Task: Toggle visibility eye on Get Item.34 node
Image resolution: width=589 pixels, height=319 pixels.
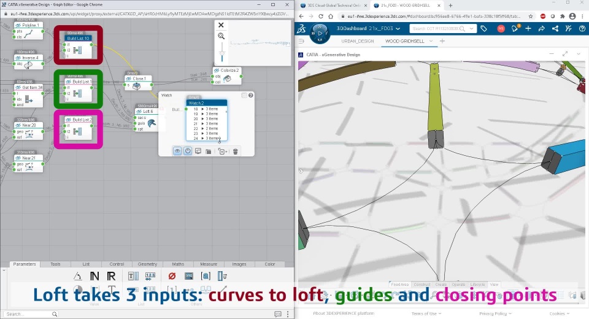Action: (18, 88)
